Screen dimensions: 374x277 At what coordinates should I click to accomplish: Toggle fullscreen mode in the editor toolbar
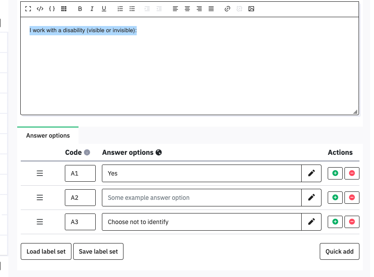[28, 9]
